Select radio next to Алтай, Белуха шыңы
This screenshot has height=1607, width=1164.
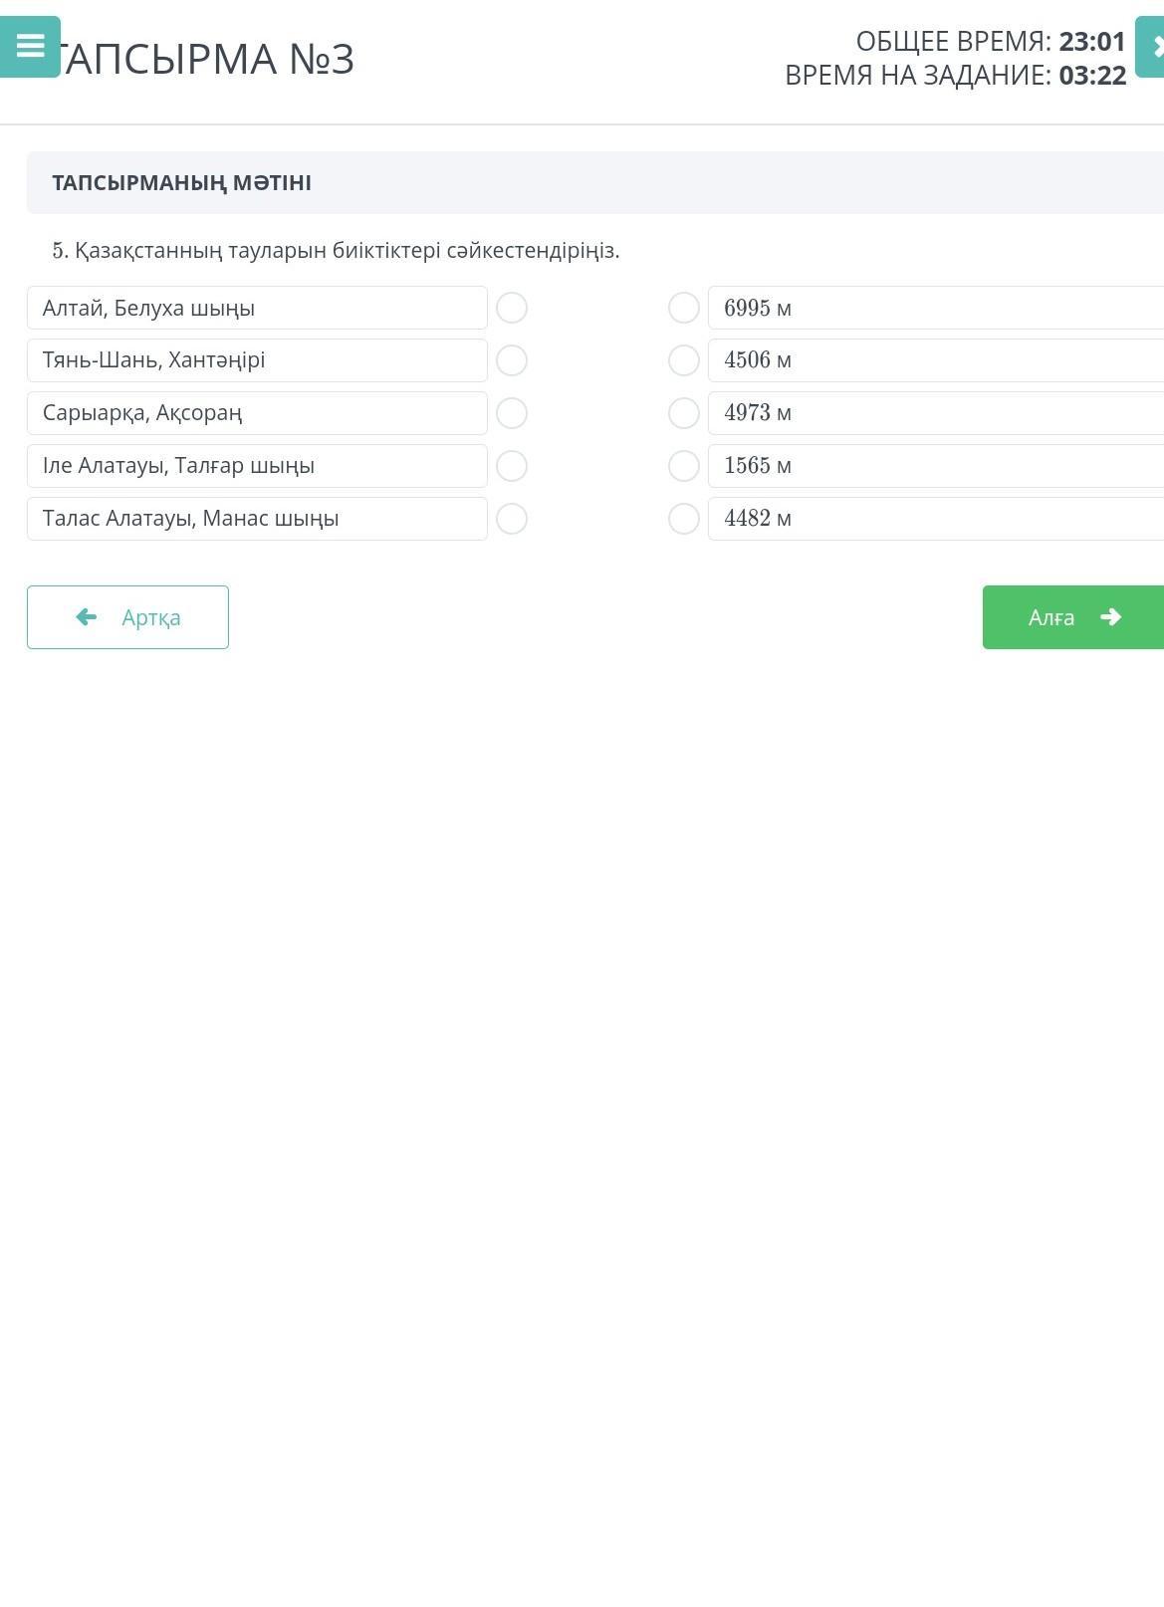[x=512, y=308]
